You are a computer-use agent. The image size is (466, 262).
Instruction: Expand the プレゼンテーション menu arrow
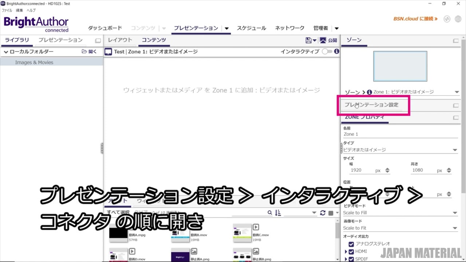[227, 28]
